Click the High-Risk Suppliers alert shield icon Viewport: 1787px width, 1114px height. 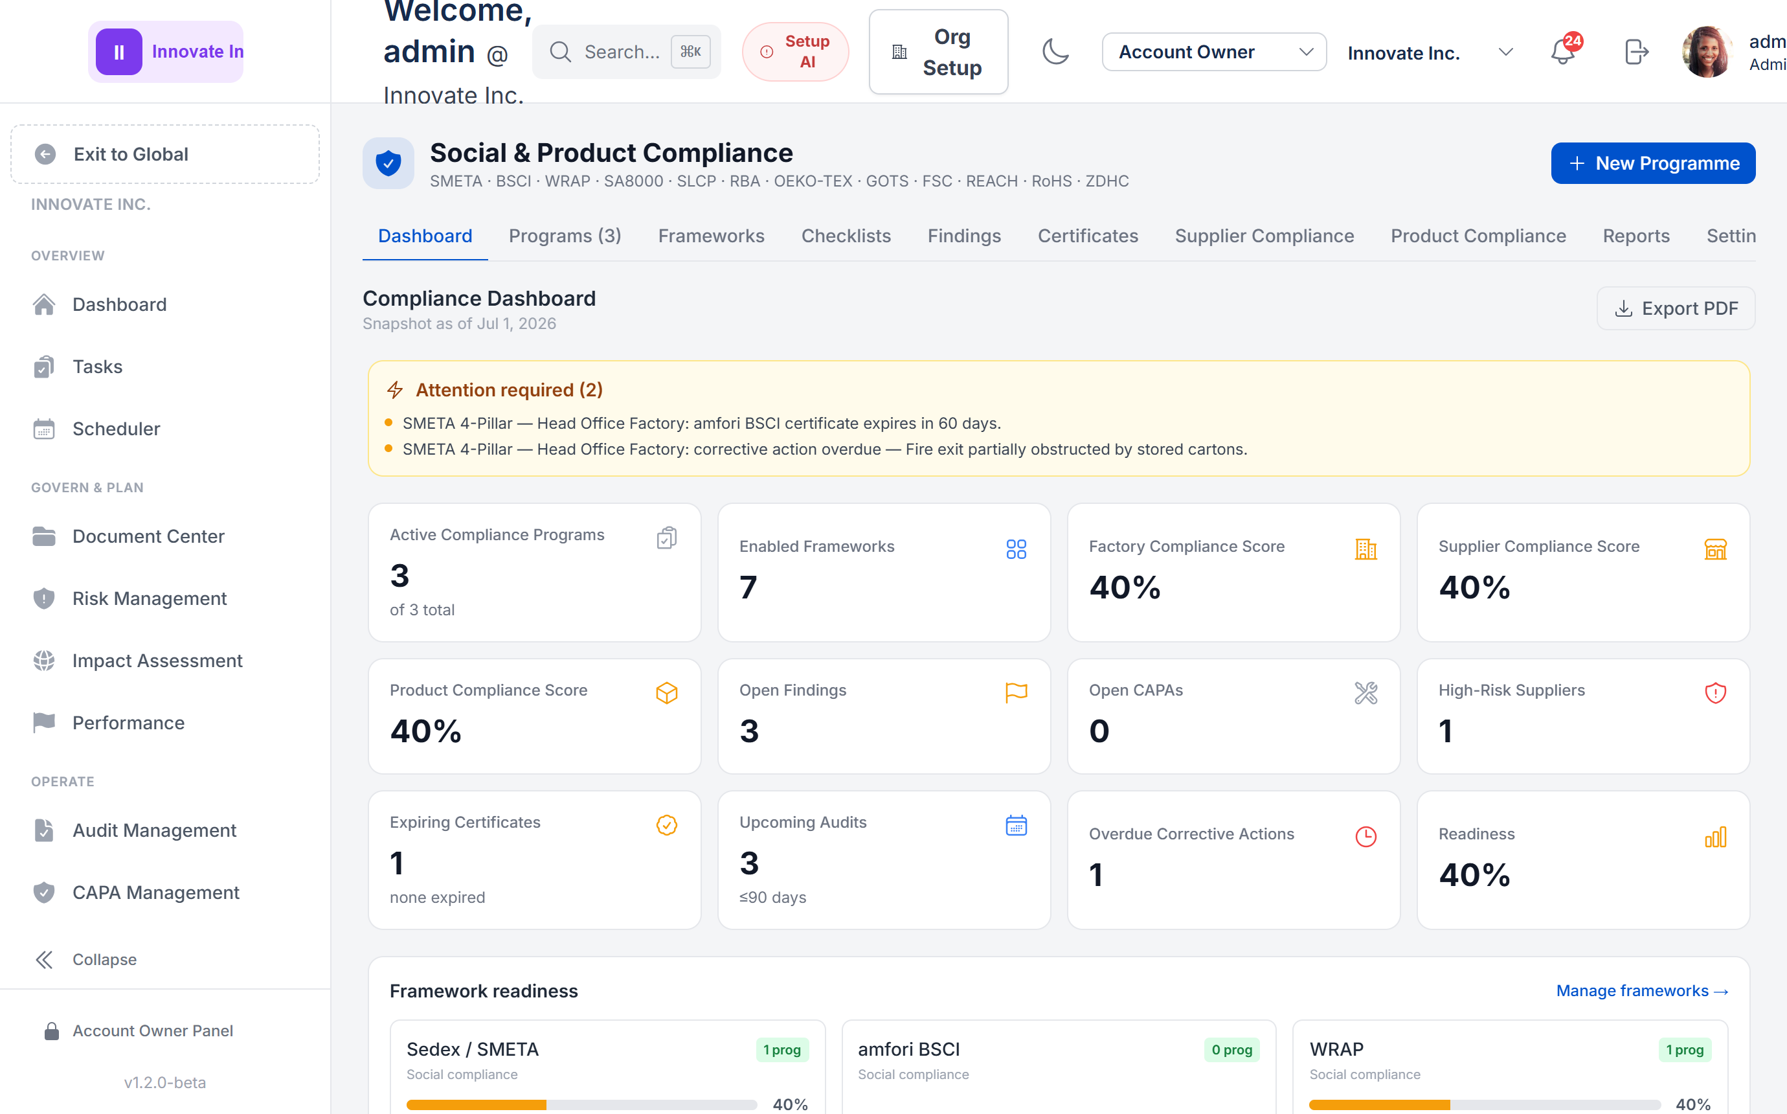click(x=1716, y=692)
